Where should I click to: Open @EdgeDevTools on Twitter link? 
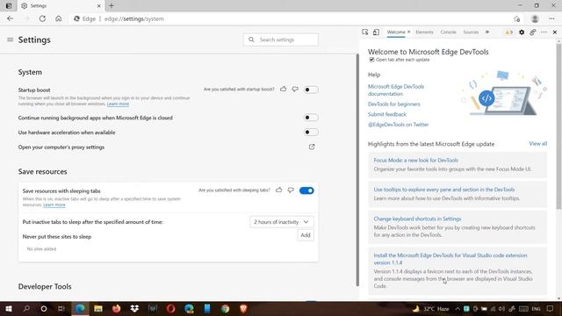pos(398,125)
